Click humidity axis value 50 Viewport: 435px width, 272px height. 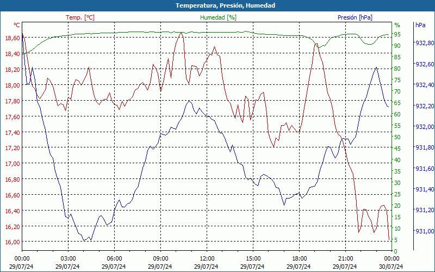tap(397, 137)
